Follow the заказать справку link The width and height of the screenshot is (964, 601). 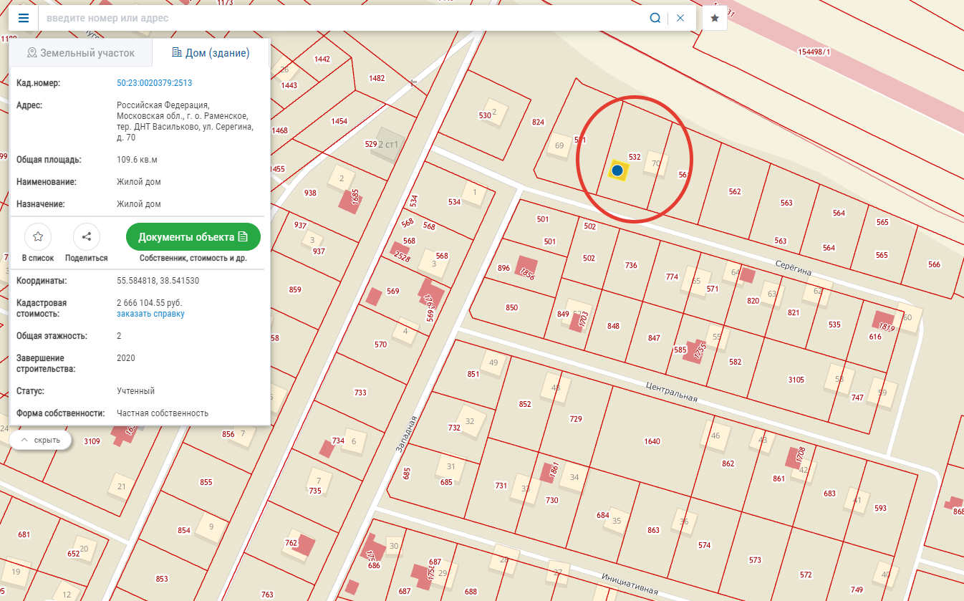click(x=150, y=314)
